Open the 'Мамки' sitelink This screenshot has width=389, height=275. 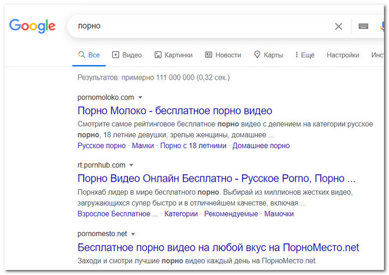pos(143,146)
